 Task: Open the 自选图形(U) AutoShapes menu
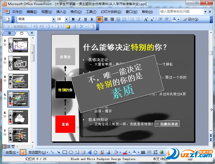click(x=38, y=152)
